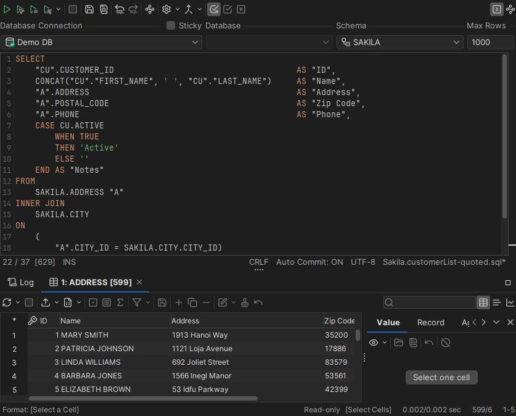Viewport: 516px width, 416px height.
Task: Click the Save All files icon
Action: (x=104, y=9)
